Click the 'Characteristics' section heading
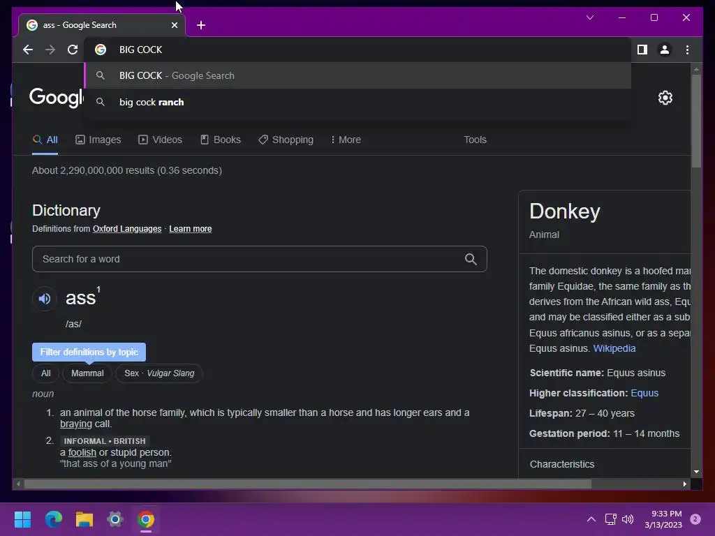This screenshot has height=536, width=715. (562, 464)
